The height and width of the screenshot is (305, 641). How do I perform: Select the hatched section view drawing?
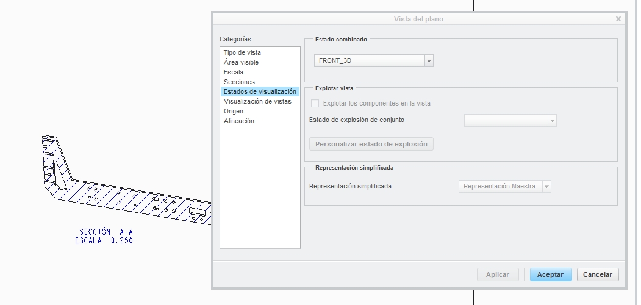point(127,180)
